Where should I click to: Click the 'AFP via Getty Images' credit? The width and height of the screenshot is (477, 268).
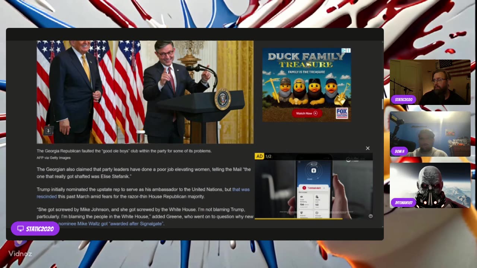[53, 158]
